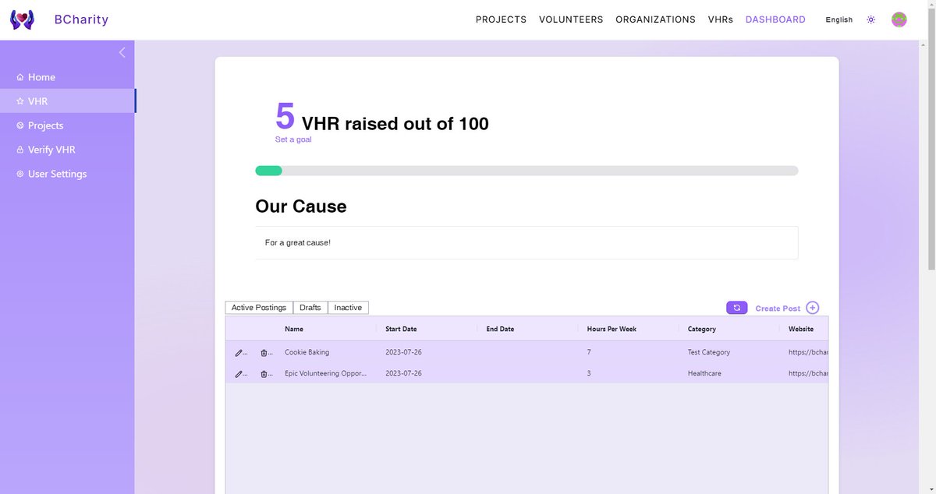
Task: Open the user profile avatar
Action: pos(899,19)
